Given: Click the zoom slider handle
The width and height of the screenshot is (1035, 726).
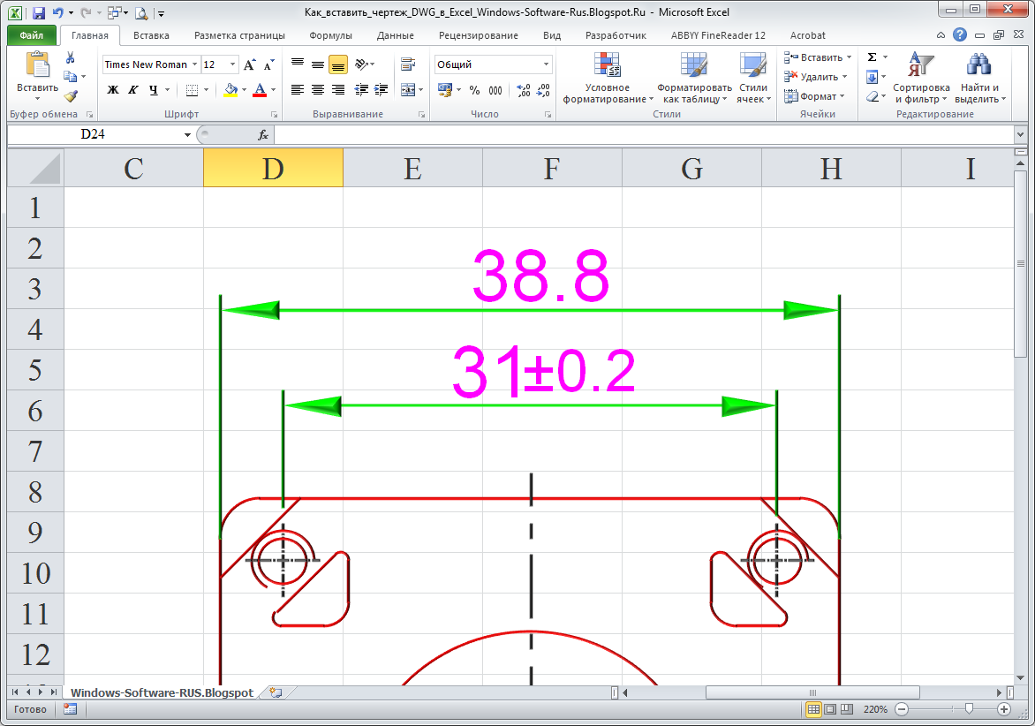Looking at the screenshot, I should (x=969, y=709).
